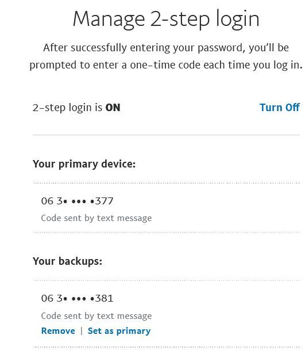The image size is (305, 350).
Task: Click the bold ON status word
Action: click(x=113, y=108)
